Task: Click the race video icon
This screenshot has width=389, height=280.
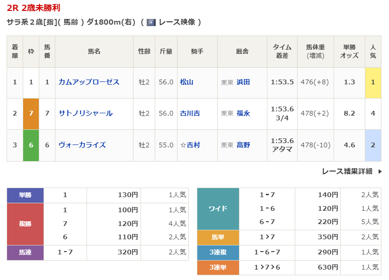Action: 151,22
